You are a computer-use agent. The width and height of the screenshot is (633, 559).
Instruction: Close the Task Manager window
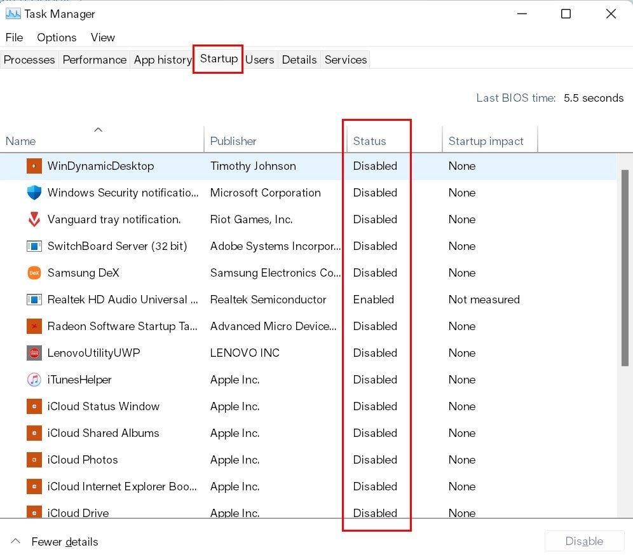coord(611,14)
